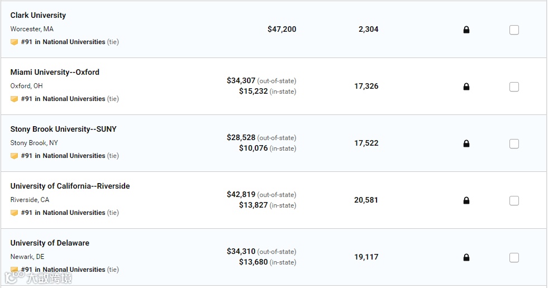The height and width of the screenshot is (288, 548).
Task: Select the Stony Brook University--SUNY checkbox
Action: coord(514,143)
